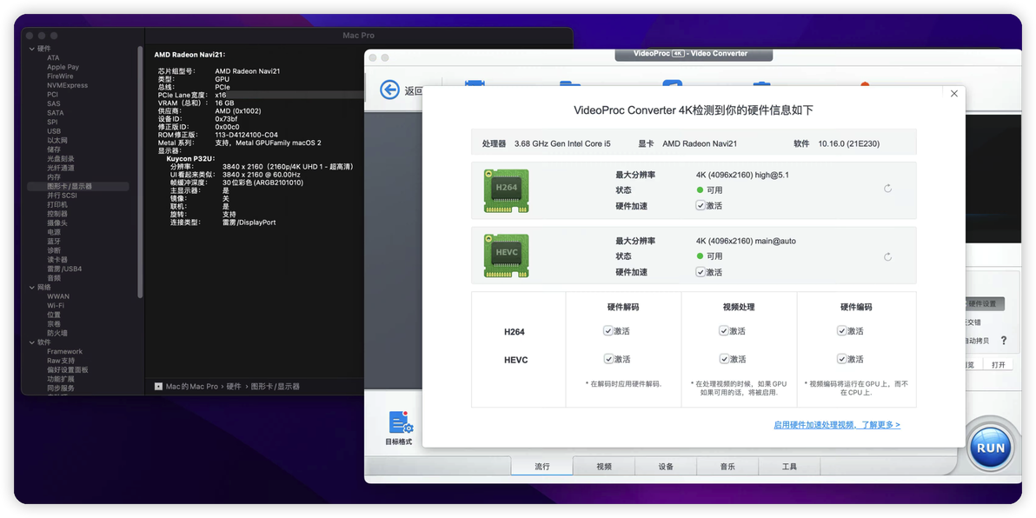Image resolution: width=1036 pixels, height=518 pixels.
Task: Click 4K (4096x2160) high@5.1 value
Action: coord(742,175)
